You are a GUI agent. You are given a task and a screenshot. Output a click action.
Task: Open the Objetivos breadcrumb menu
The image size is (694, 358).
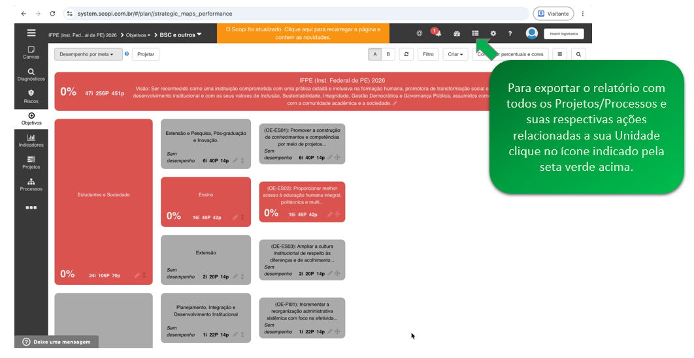coord(138,35)
